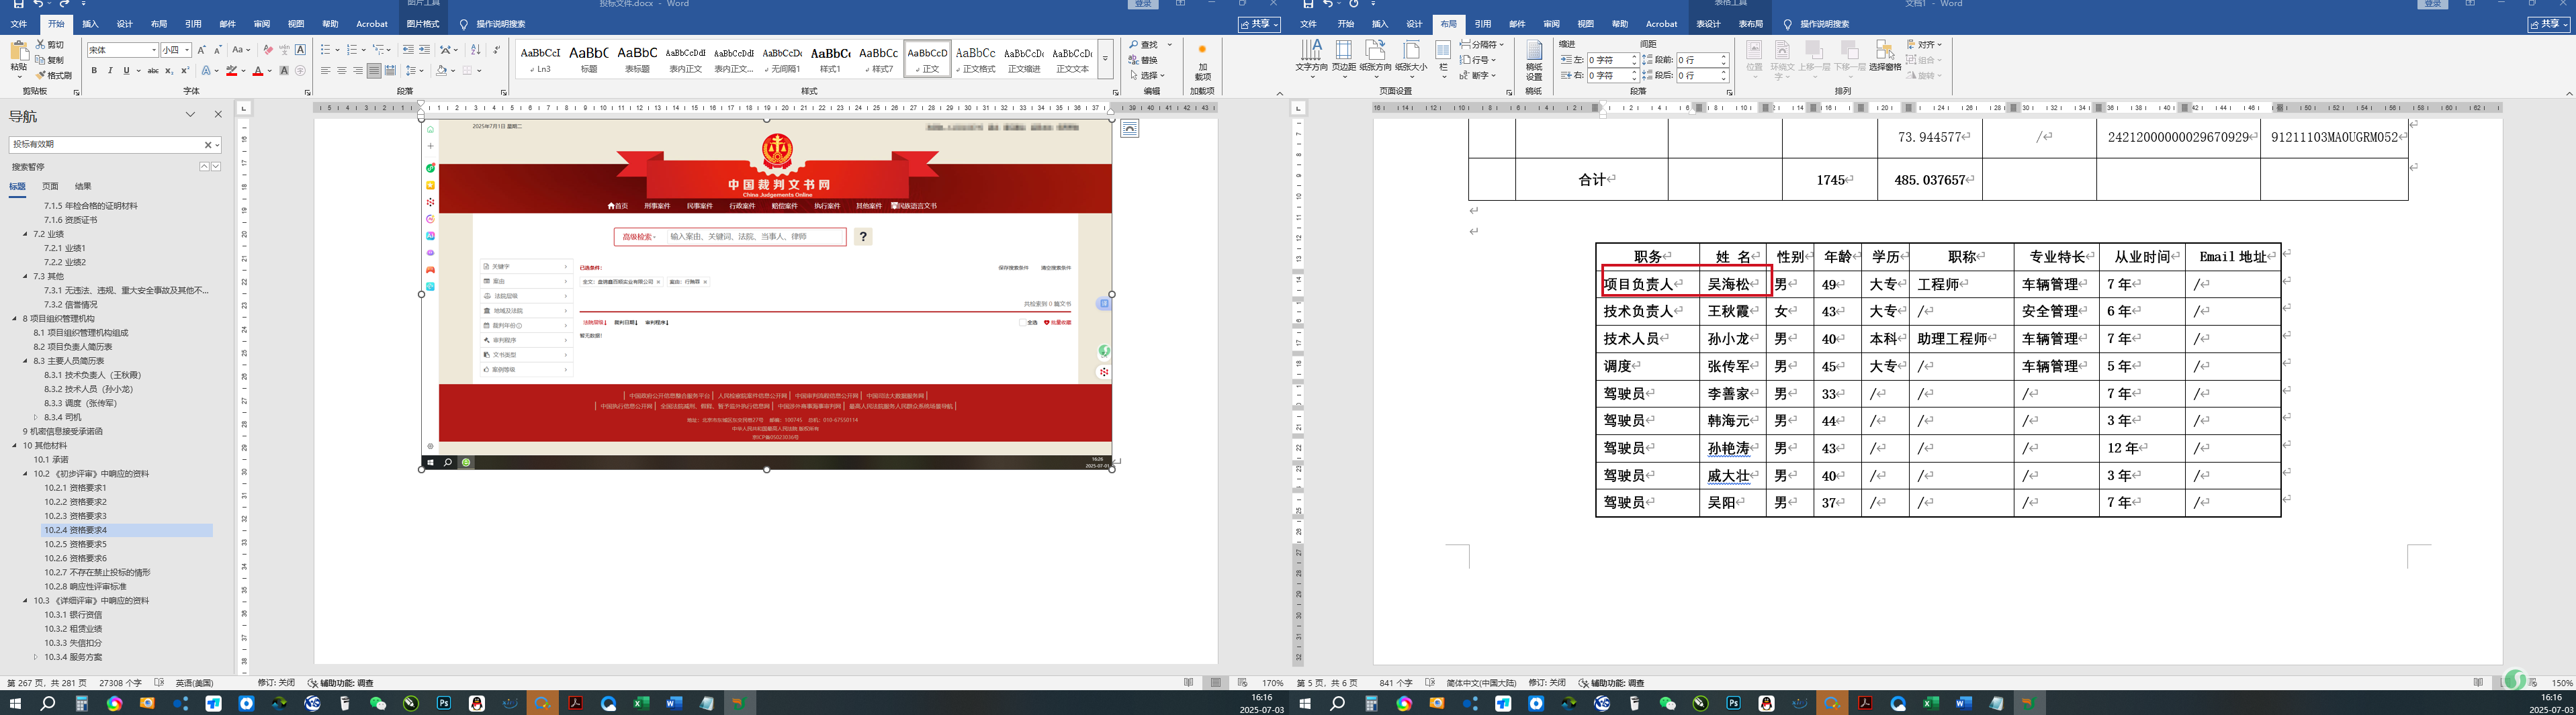Toggle Distributed paragraph alignment
Viewport: 2576px width, 715px height.
pyautogui.click(x=390, y=71)
